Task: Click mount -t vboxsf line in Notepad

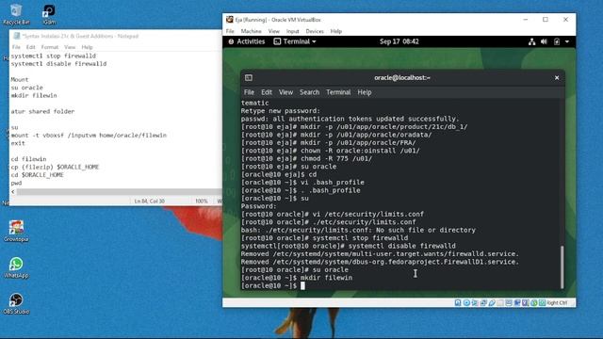Action: pos(89,136)
